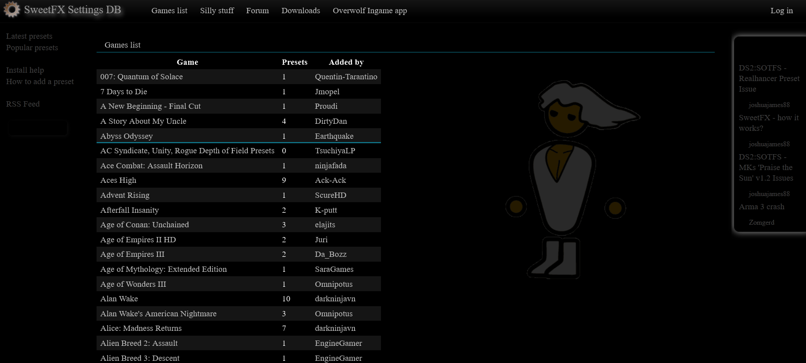Viewport: 806px width, 363px height.
Task: Open the RSS Feed link
Action: pyautogui.click(x=23, y=104)
